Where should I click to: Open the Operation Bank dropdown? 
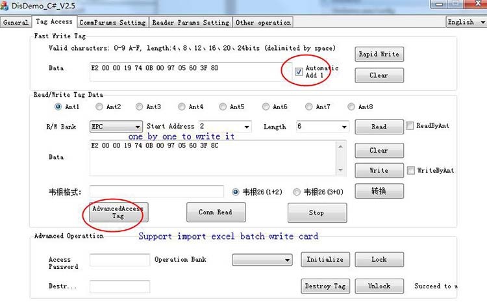tap(262, 260)
